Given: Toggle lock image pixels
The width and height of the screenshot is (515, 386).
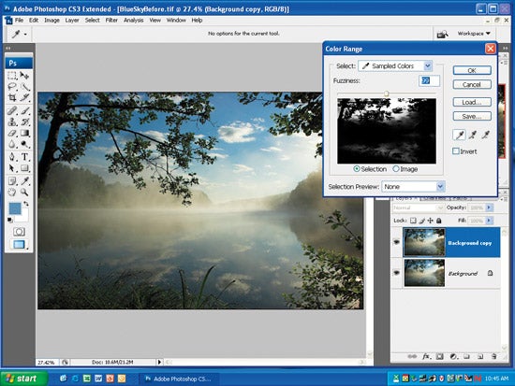Looking at the screenshot, I should pyautogui.click(x=422, y=221).
